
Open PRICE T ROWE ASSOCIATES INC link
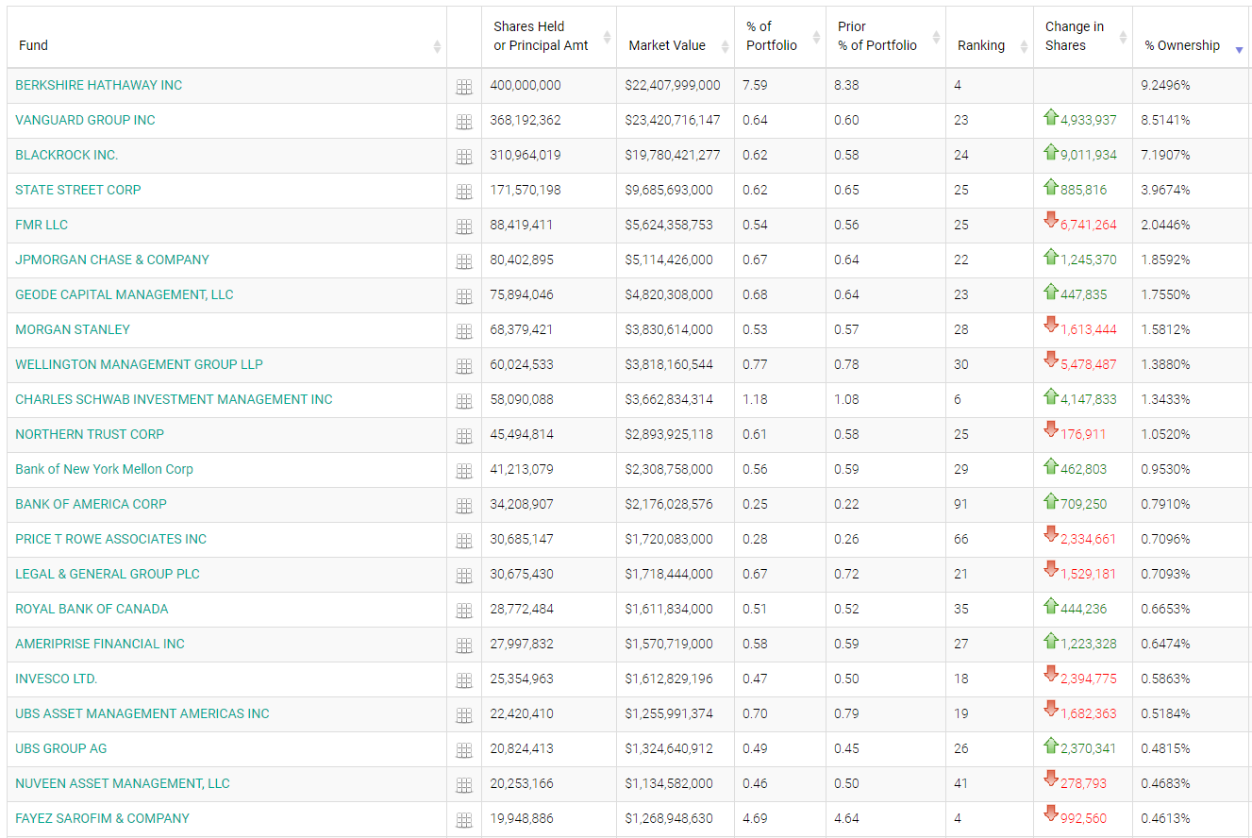click(110, 539)
